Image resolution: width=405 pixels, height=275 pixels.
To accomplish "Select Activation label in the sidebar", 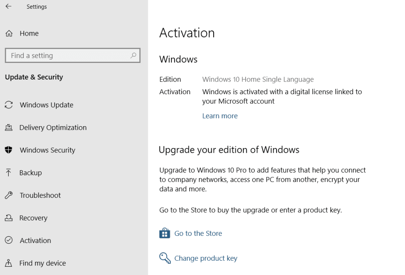I will [x=35, y=240].
